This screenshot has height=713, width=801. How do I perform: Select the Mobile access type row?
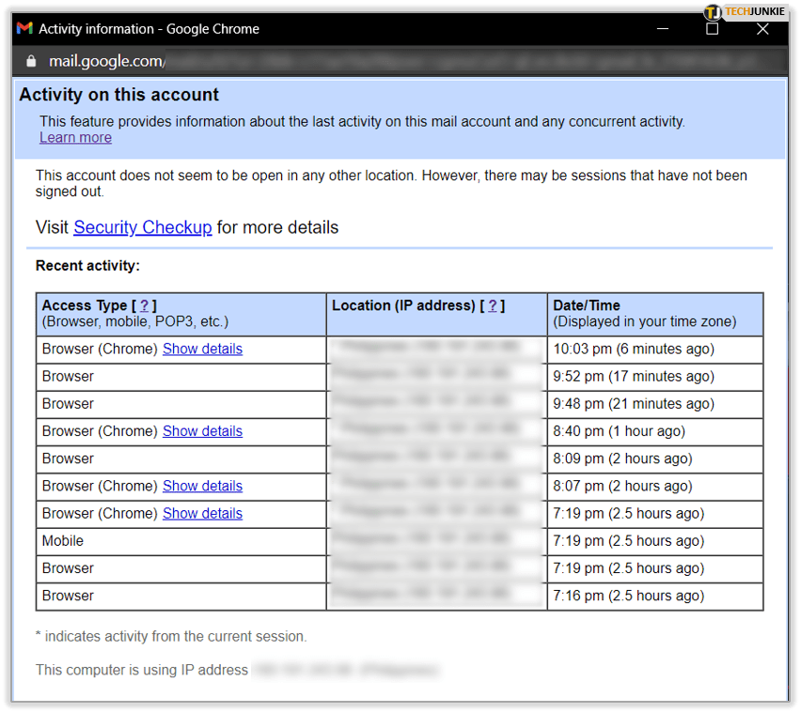pos(63,540)
